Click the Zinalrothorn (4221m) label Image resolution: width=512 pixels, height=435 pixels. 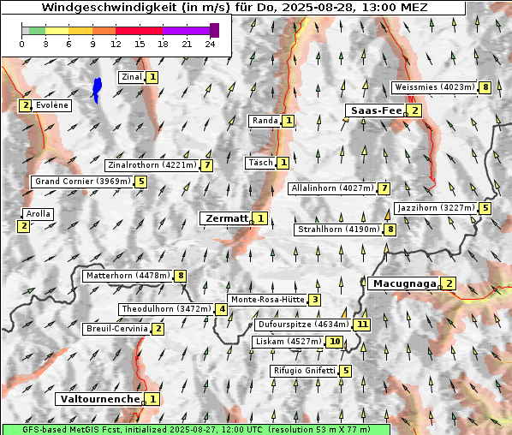coord(152,165)
